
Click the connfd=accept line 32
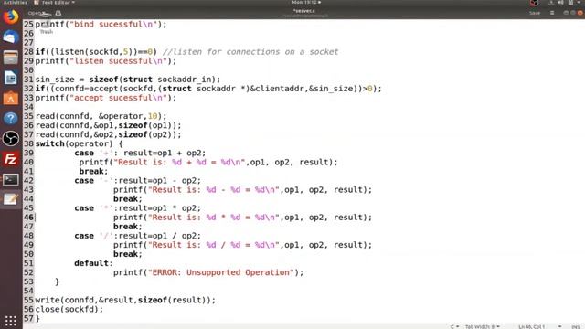pyautogui.click(x=208, y=89)
